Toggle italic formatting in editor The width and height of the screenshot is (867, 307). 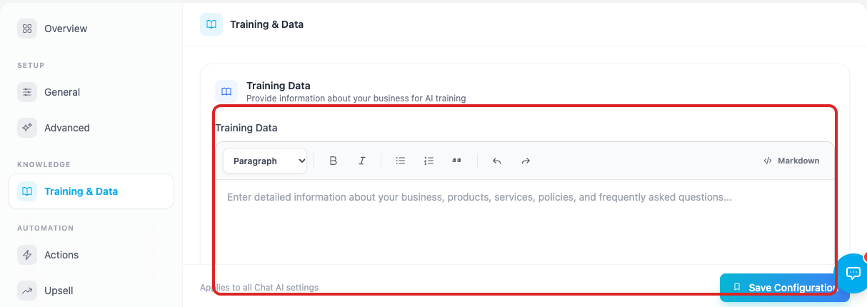coord(361,161)
